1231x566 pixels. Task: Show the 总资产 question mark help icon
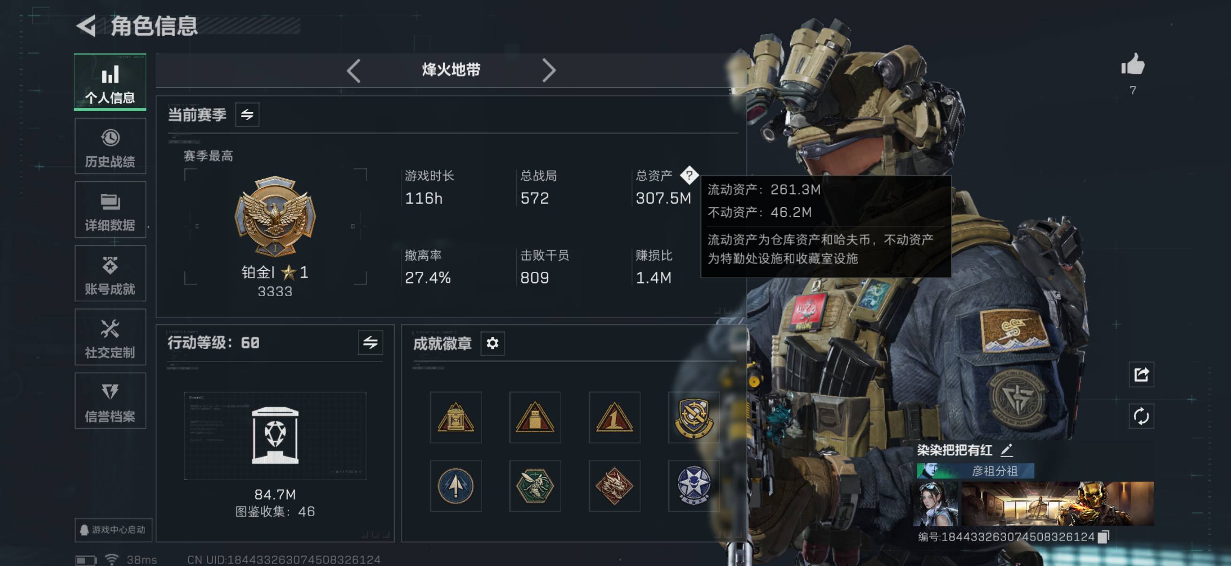pos(689,176)
